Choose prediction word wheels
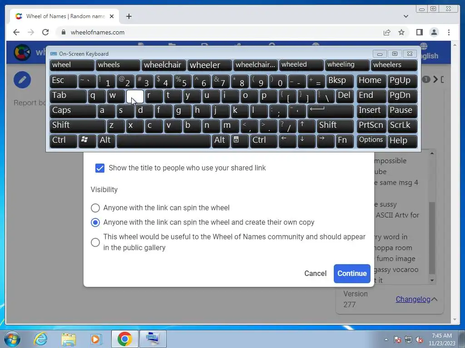 pyautogui.click(x=118, y=65)
